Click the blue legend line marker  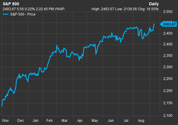(6, 14)
